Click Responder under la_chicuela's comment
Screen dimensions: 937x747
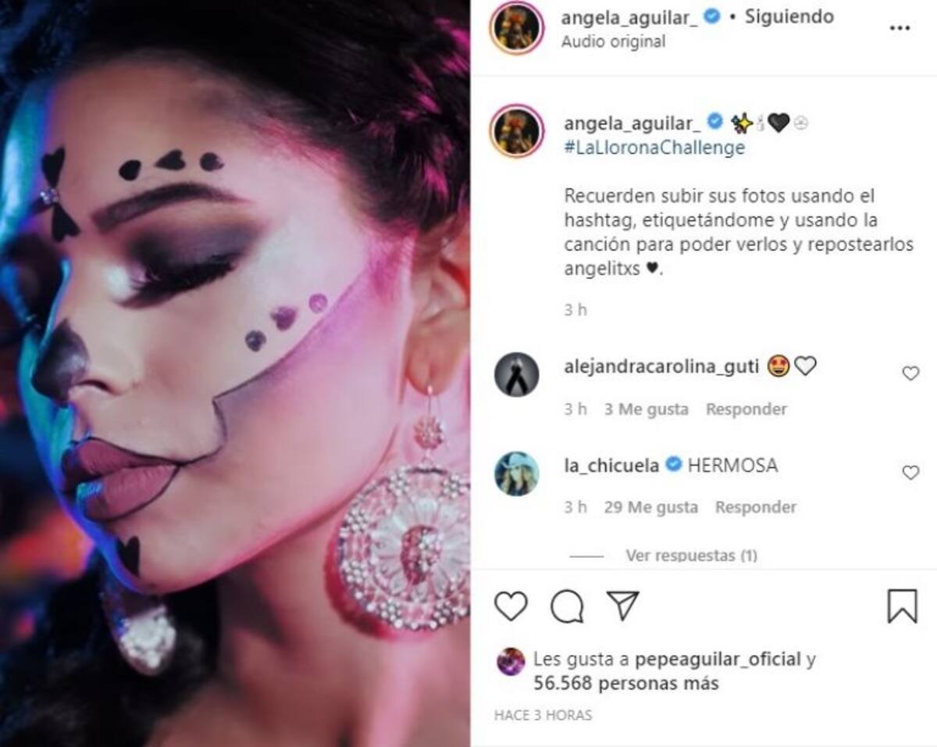tap(756, 507)
